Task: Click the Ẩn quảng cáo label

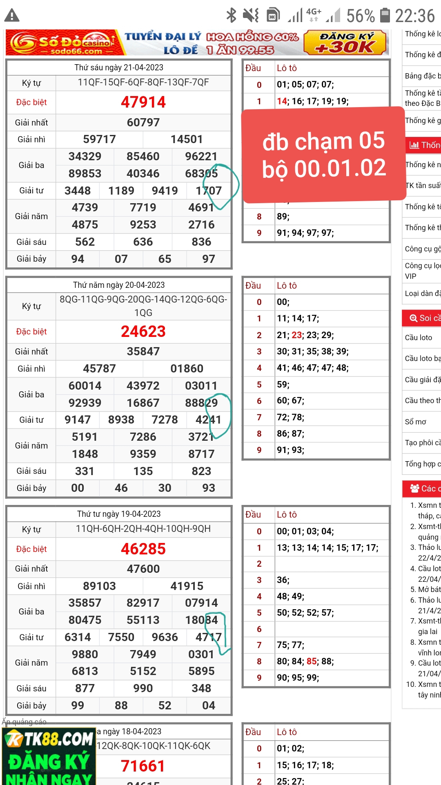Action: (x=24, y=722)
